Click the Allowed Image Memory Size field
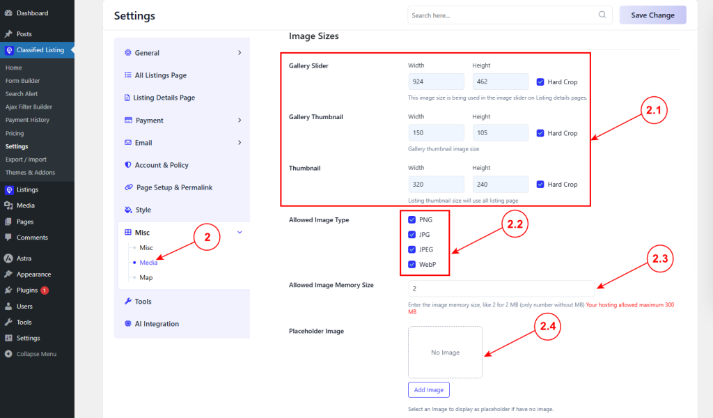 coord(501,288)
